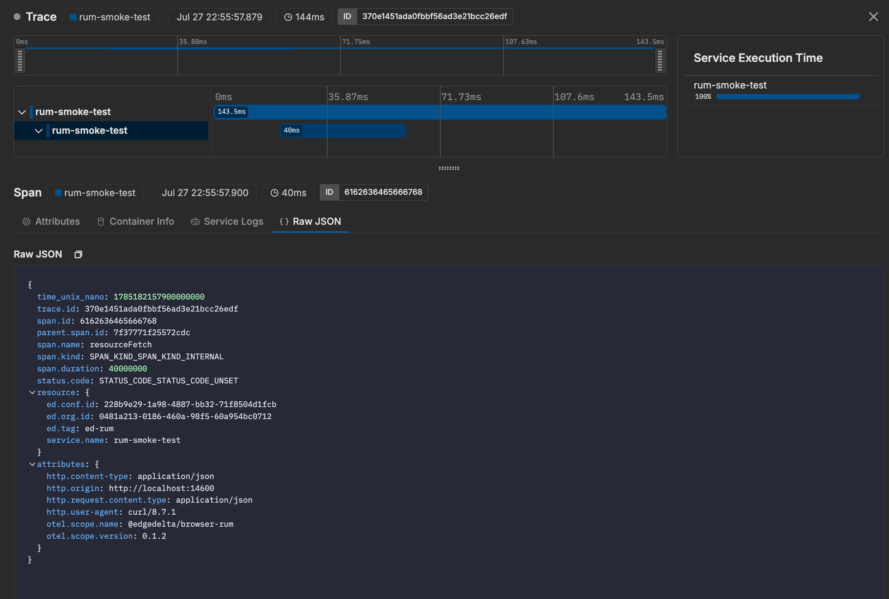Click the span service badge rum-smoke-test

tap(95, 193)
